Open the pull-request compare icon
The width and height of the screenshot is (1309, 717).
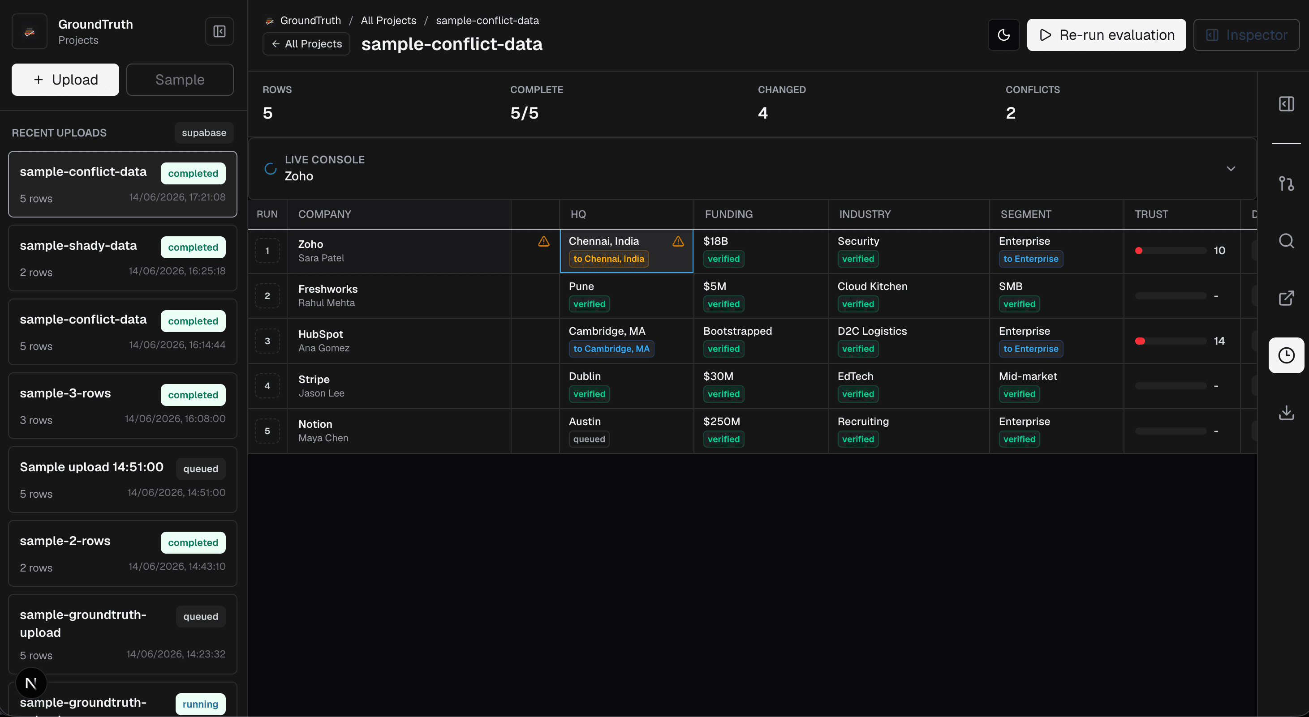(1286, 184)
